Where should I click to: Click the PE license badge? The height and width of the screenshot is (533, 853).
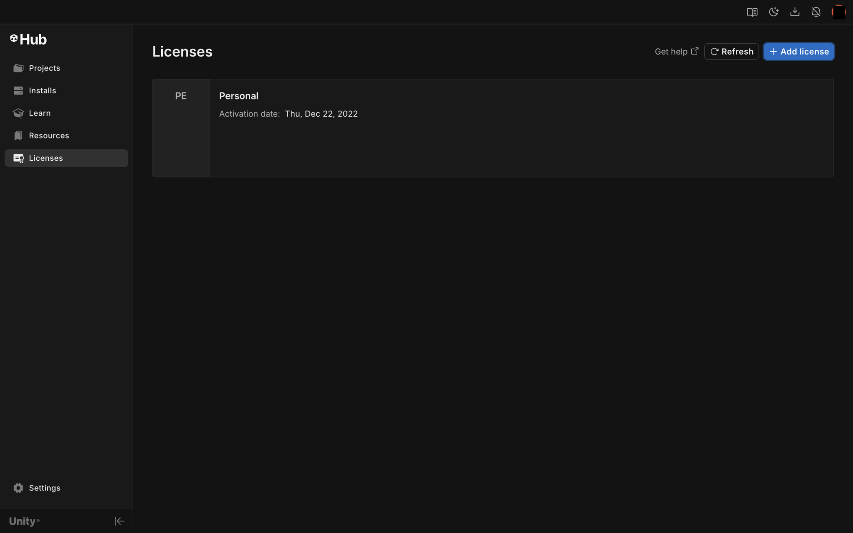181,96
